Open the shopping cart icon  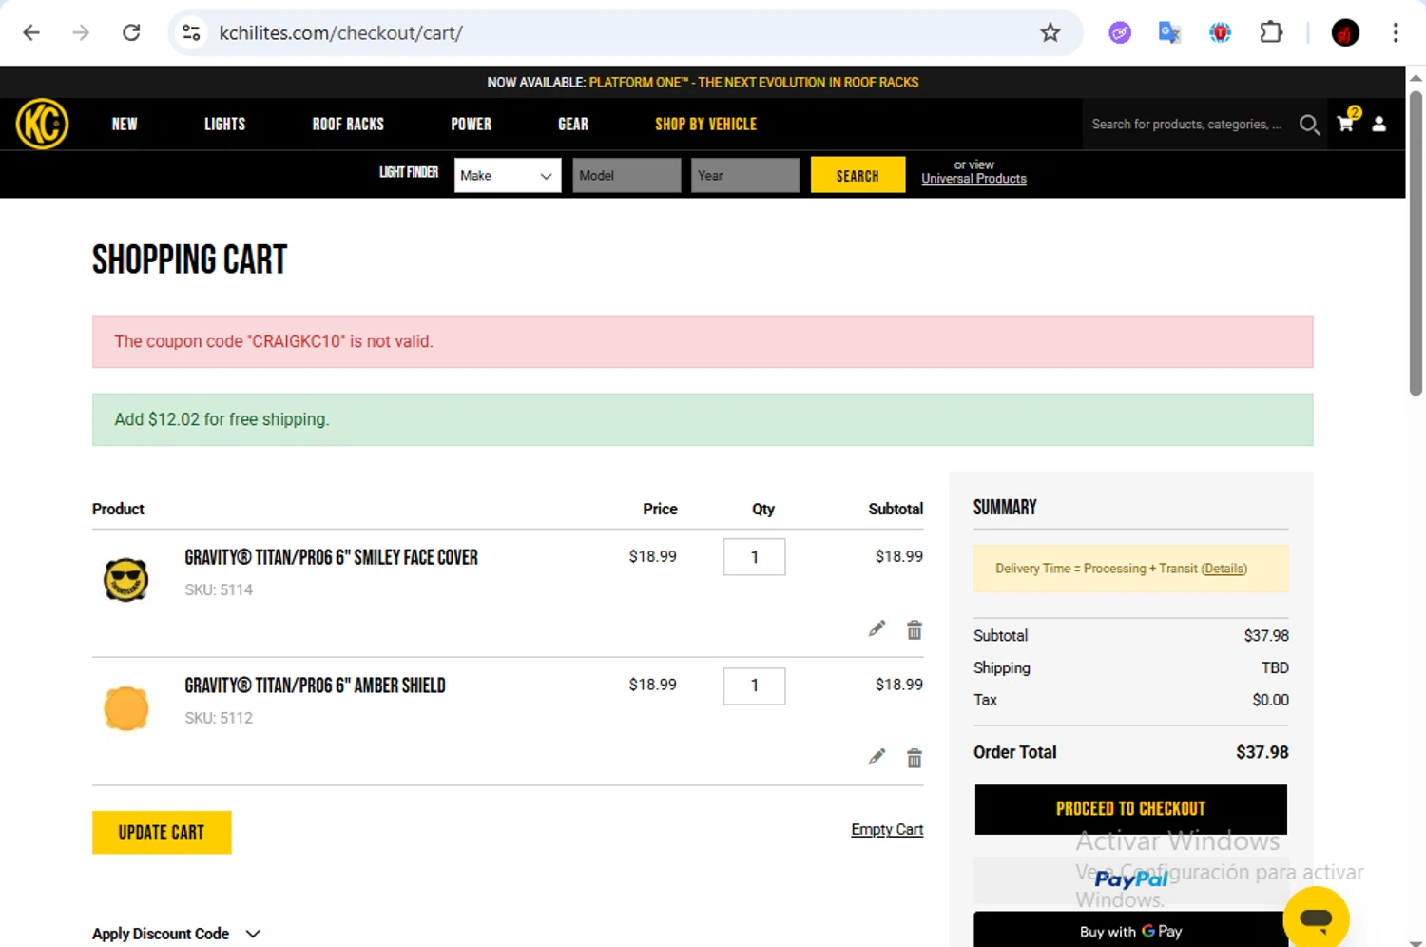[1346, 123]
